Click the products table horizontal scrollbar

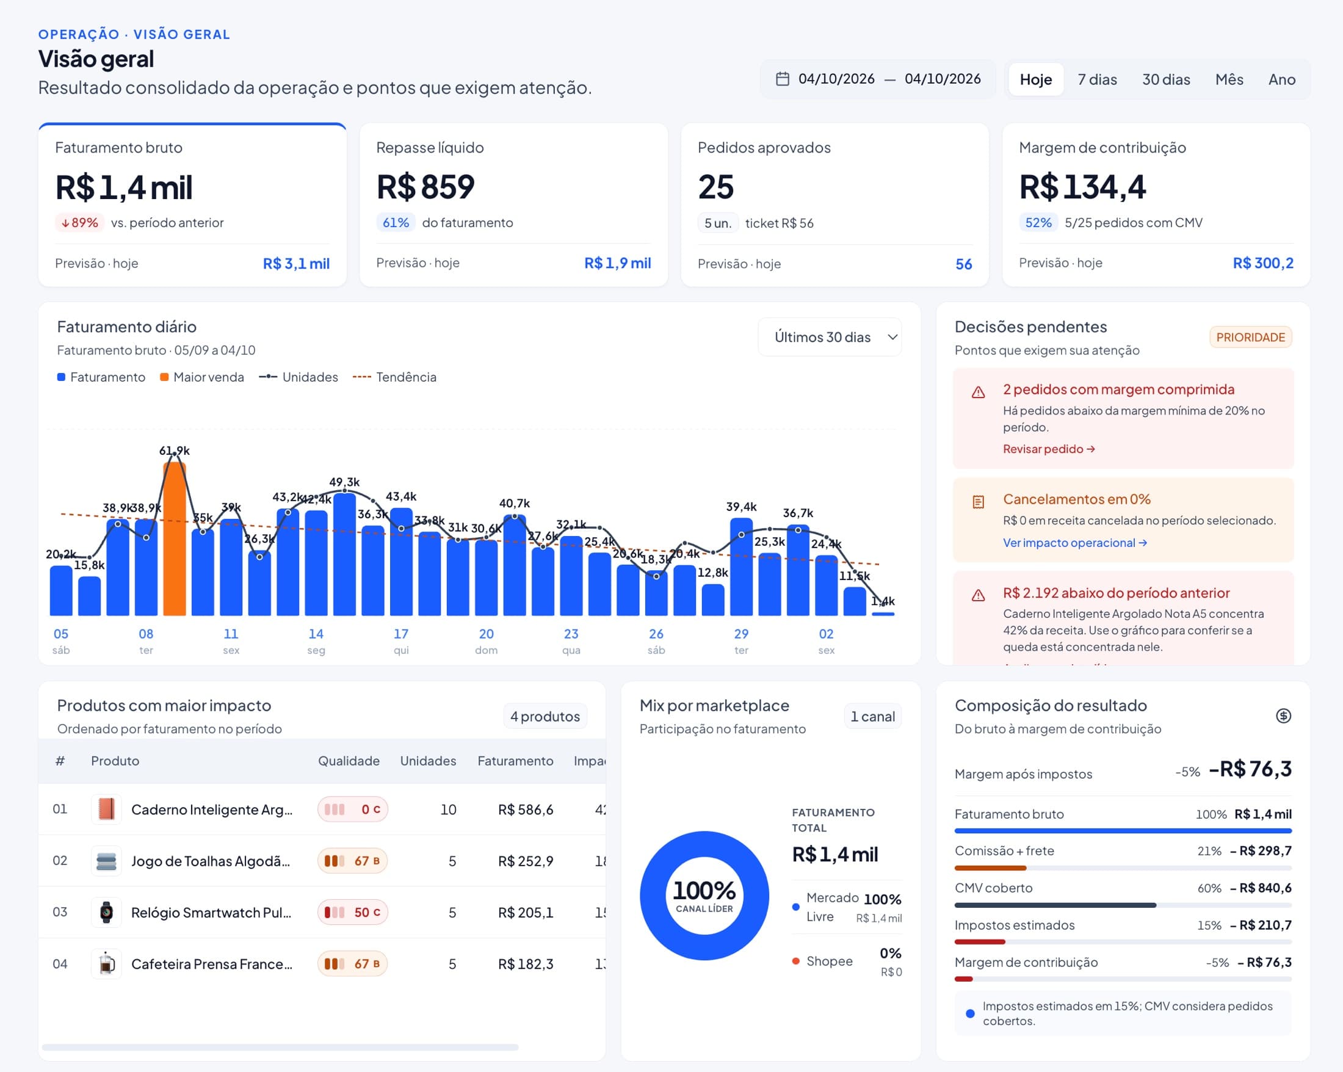click(280, 1047)
